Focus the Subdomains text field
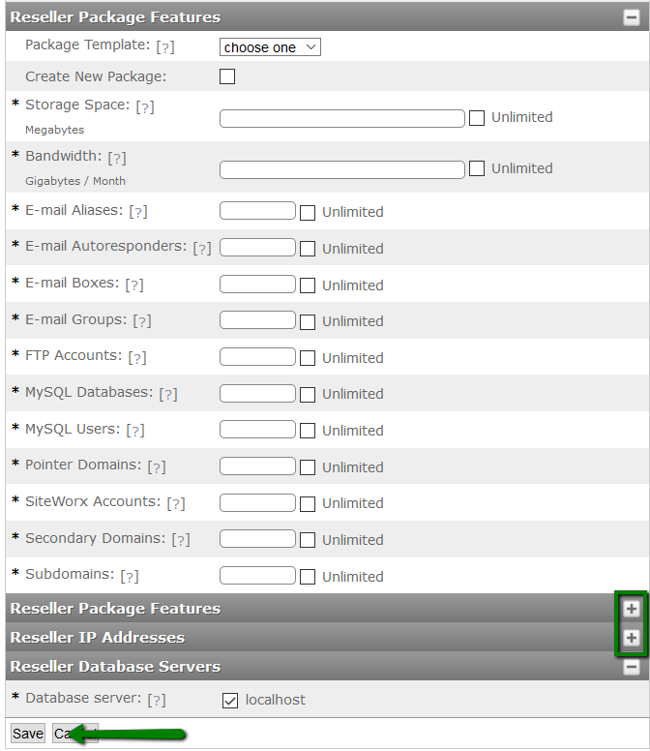 point(257,576)
